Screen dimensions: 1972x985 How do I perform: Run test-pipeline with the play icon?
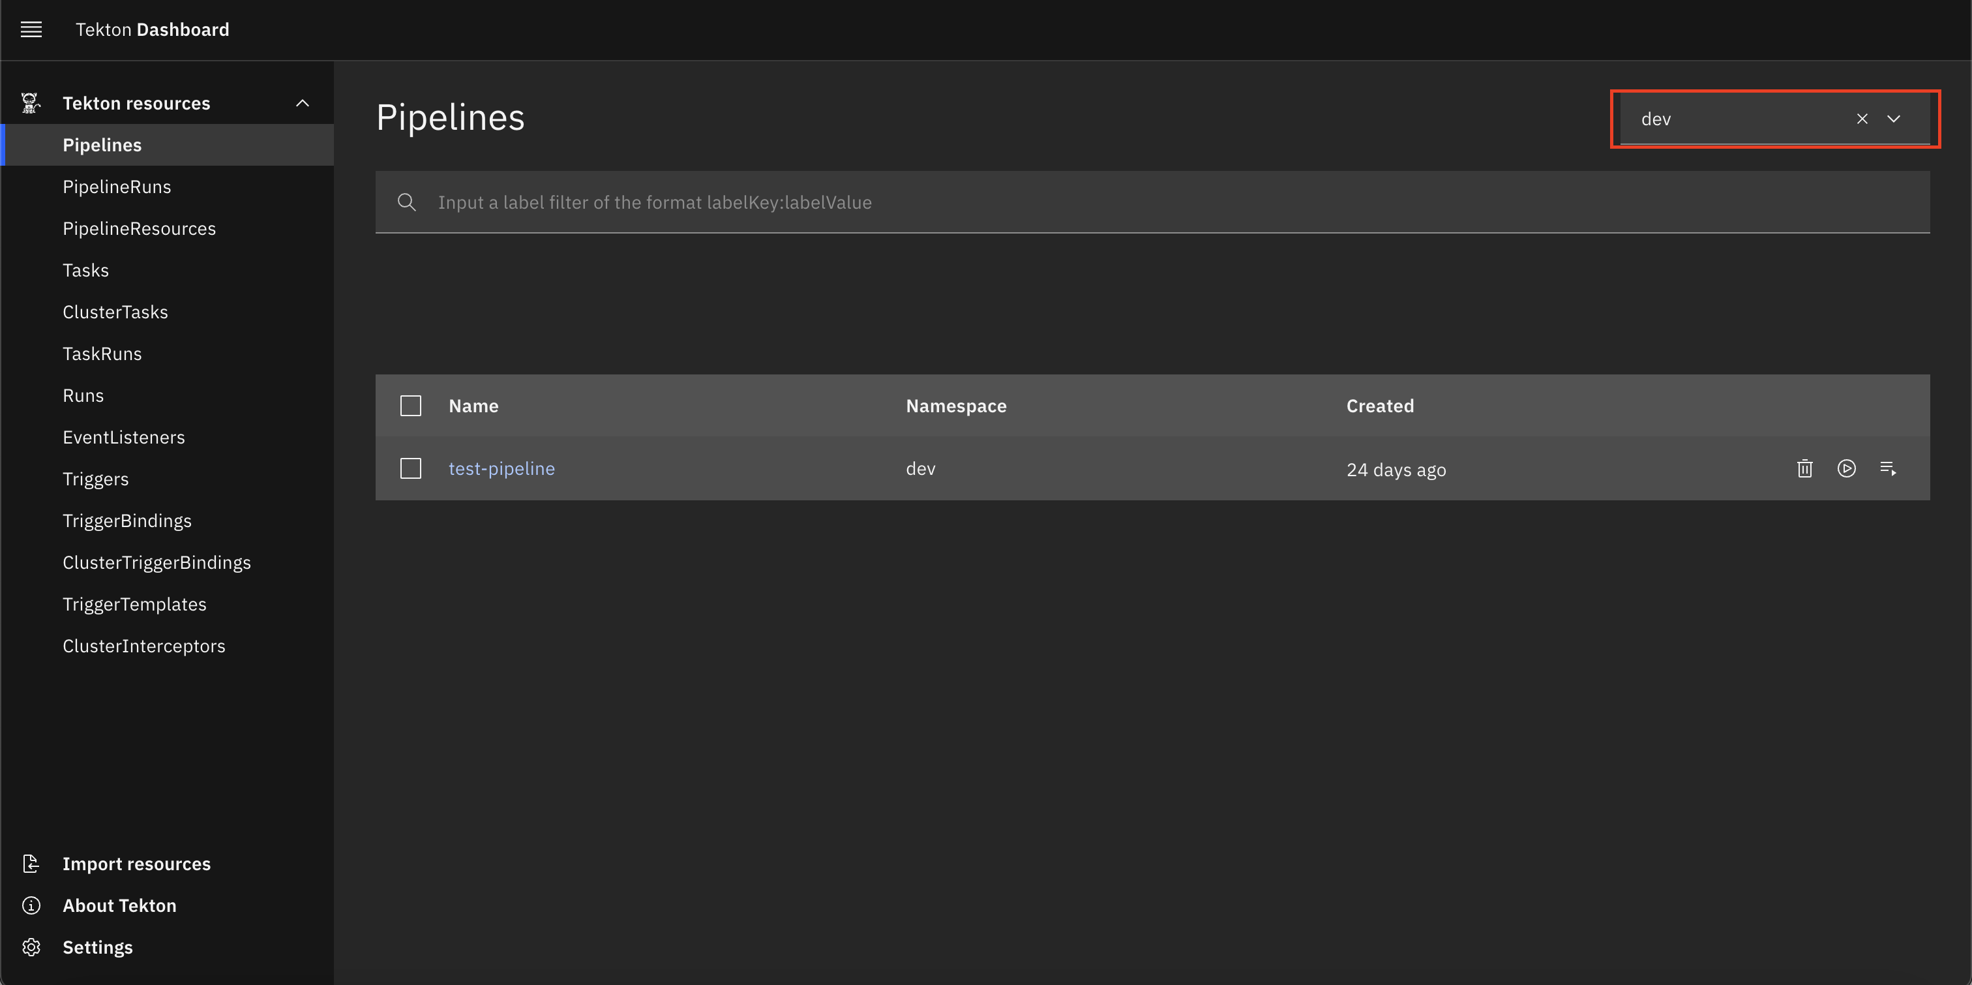pos(1846,469)
